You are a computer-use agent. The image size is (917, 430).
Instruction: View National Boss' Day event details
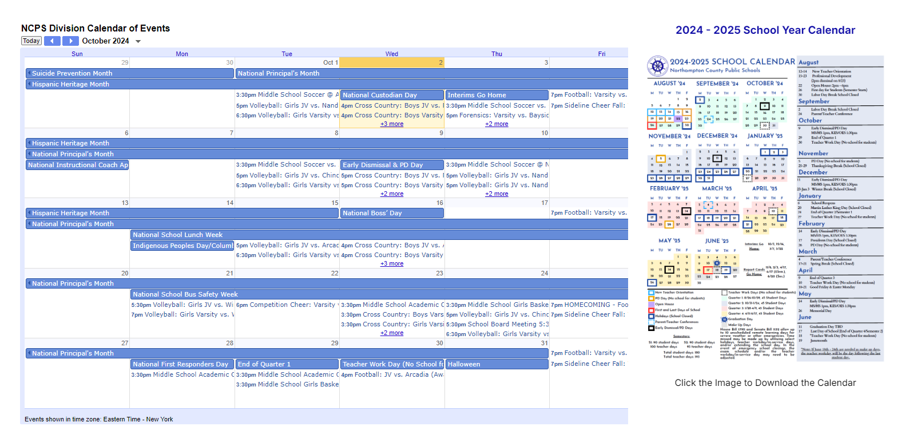392,213
